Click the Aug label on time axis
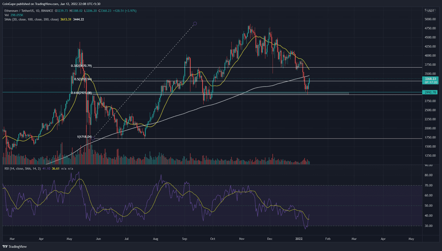Image resolution: width=442 pixels, height=251 pixels. tap(155, 238)
